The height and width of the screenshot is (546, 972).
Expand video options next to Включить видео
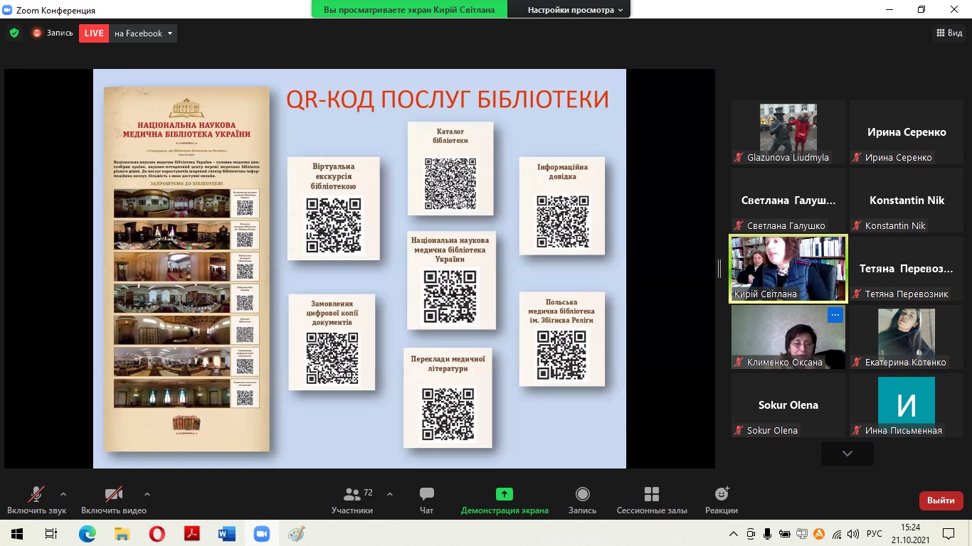[147, 494]
